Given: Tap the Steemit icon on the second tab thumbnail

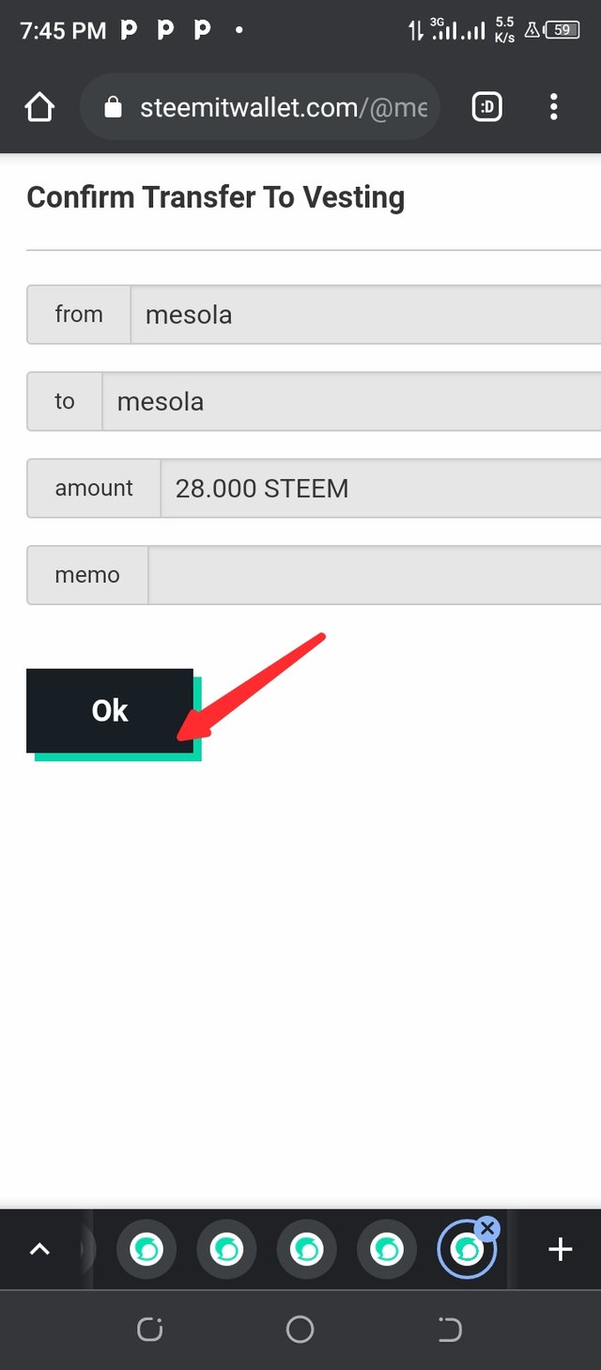Looking at the screenshot, I should pyautogui.click(x=226, y=1249).
